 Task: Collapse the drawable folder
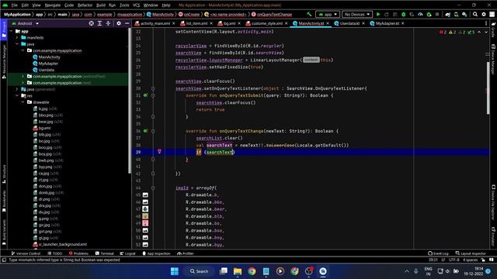23,102
